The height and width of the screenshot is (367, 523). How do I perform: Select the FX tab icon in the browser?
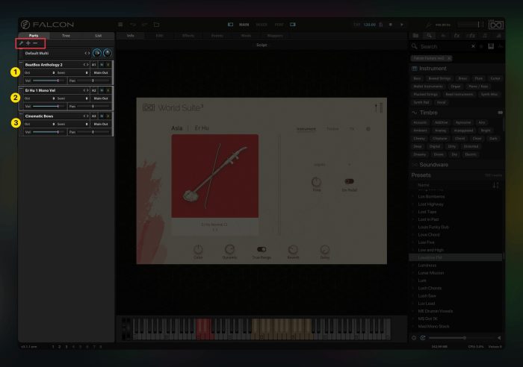[457, 36]
